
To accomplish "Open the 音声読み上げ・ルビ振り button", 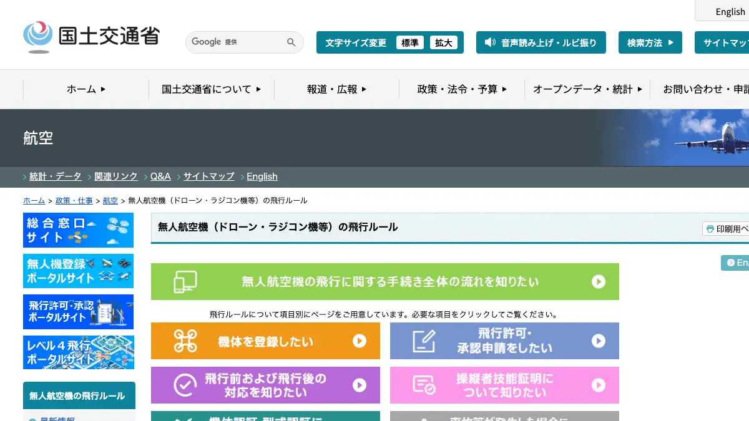I will click(541, 42).
